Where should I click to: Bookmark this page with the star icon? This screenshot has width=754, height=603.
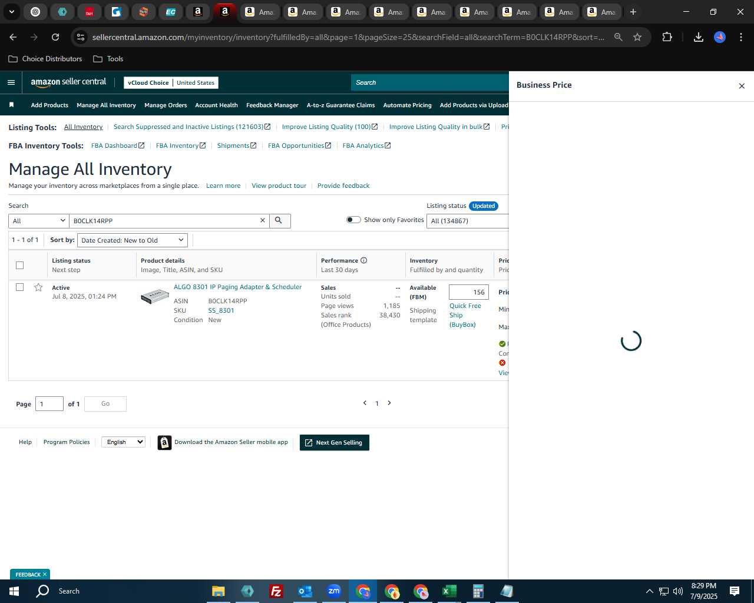click(x=637, y=37)
